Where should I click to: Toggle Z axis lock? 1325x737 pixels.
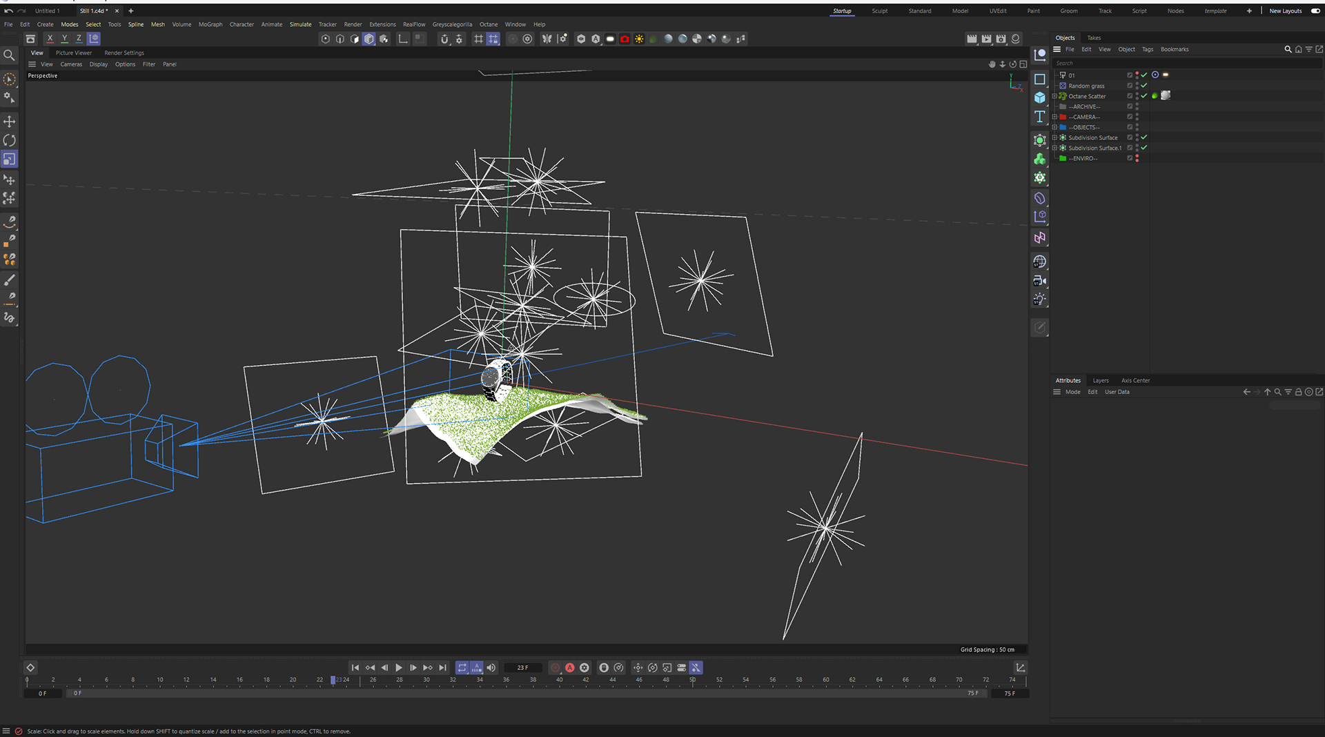79,39
